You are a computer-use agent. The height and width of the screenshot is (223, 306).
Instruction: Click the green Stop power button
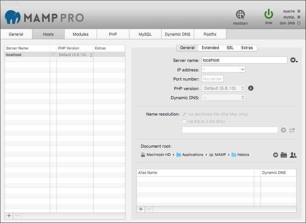tap(268, 14)
